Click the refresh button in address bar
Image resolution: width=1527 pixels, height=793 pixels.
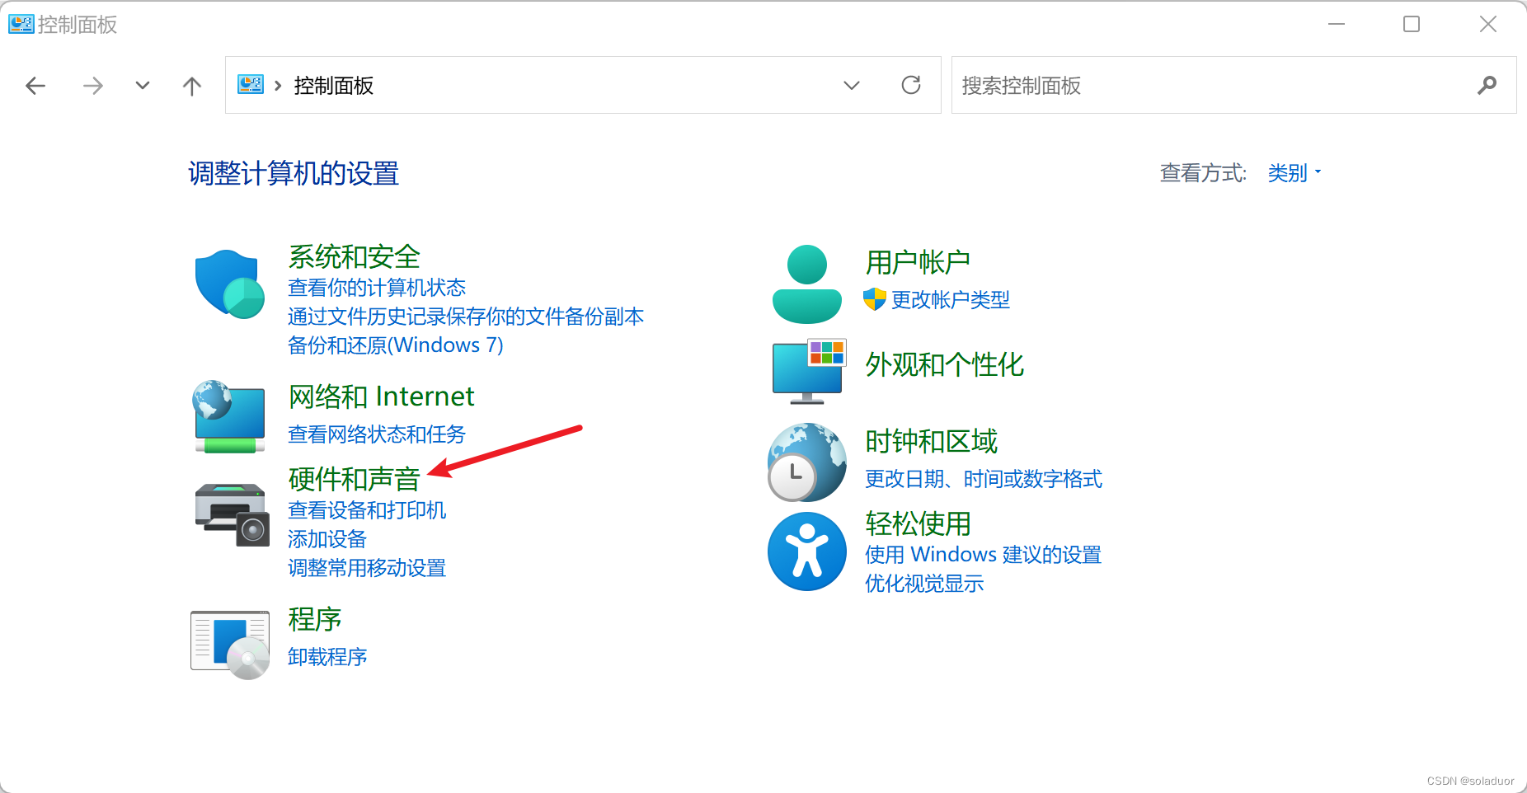click(911, 85)
